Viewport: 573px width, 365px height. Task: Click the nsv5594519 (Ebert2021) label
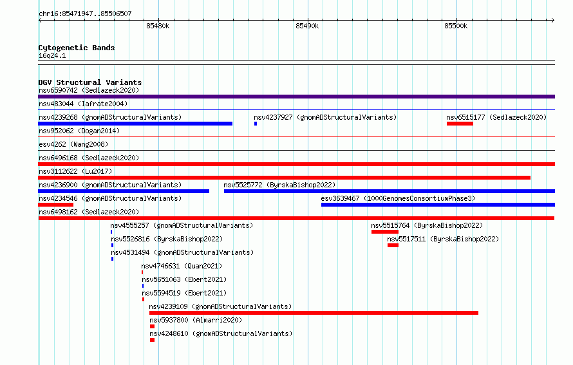coord(184,293)
